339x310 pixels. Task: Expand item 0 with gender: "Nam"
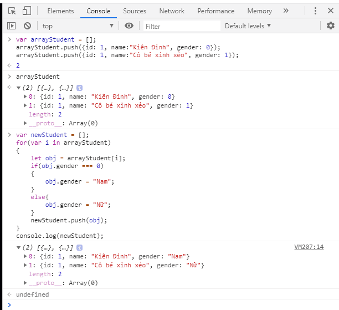click(25, 256)
